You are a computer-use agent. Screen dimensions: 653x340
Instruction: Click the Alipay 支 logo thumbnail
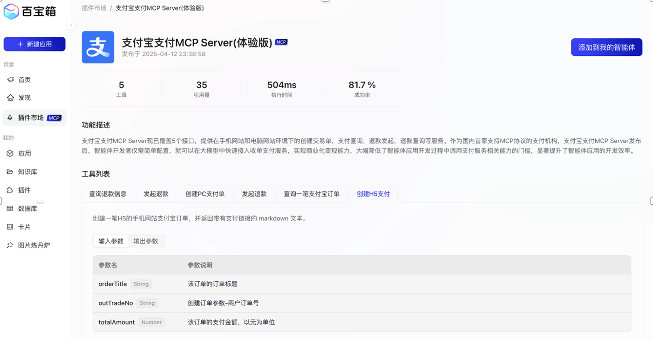pos(98,47)
